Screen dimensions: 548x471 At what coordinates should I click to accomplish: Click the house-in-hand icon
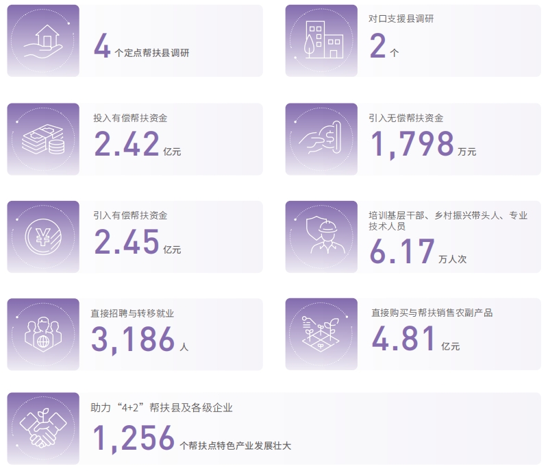(43, 40)
